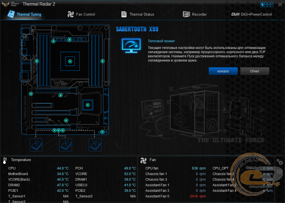Open the DIGI+PowerControl tab
The height and width of the screenshot is (203, 285).
[252, 14]
